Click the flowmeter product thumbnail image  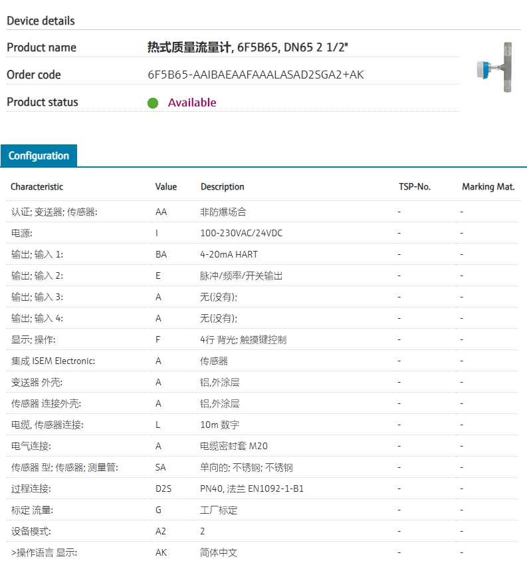[494, 67]
